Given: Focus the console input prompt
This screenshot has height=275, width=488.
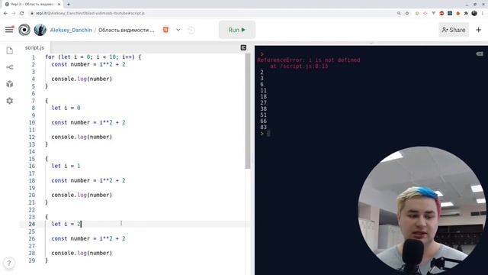Looking at the screenshot, I should click(268, 134).
